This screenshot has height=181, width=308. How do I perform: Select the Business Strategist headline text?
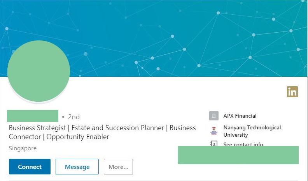coord(37,128)
